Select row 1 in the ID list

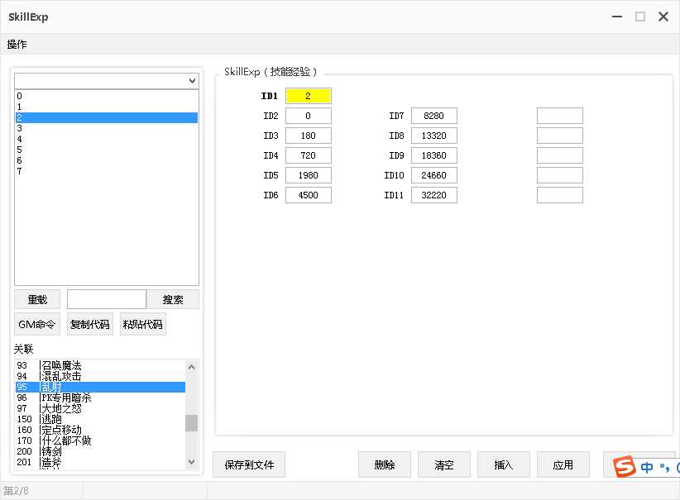point(107,107)
